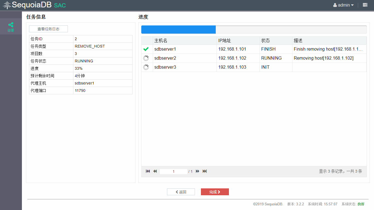Click the SequoiaDB tree logo

pos(7,5)
